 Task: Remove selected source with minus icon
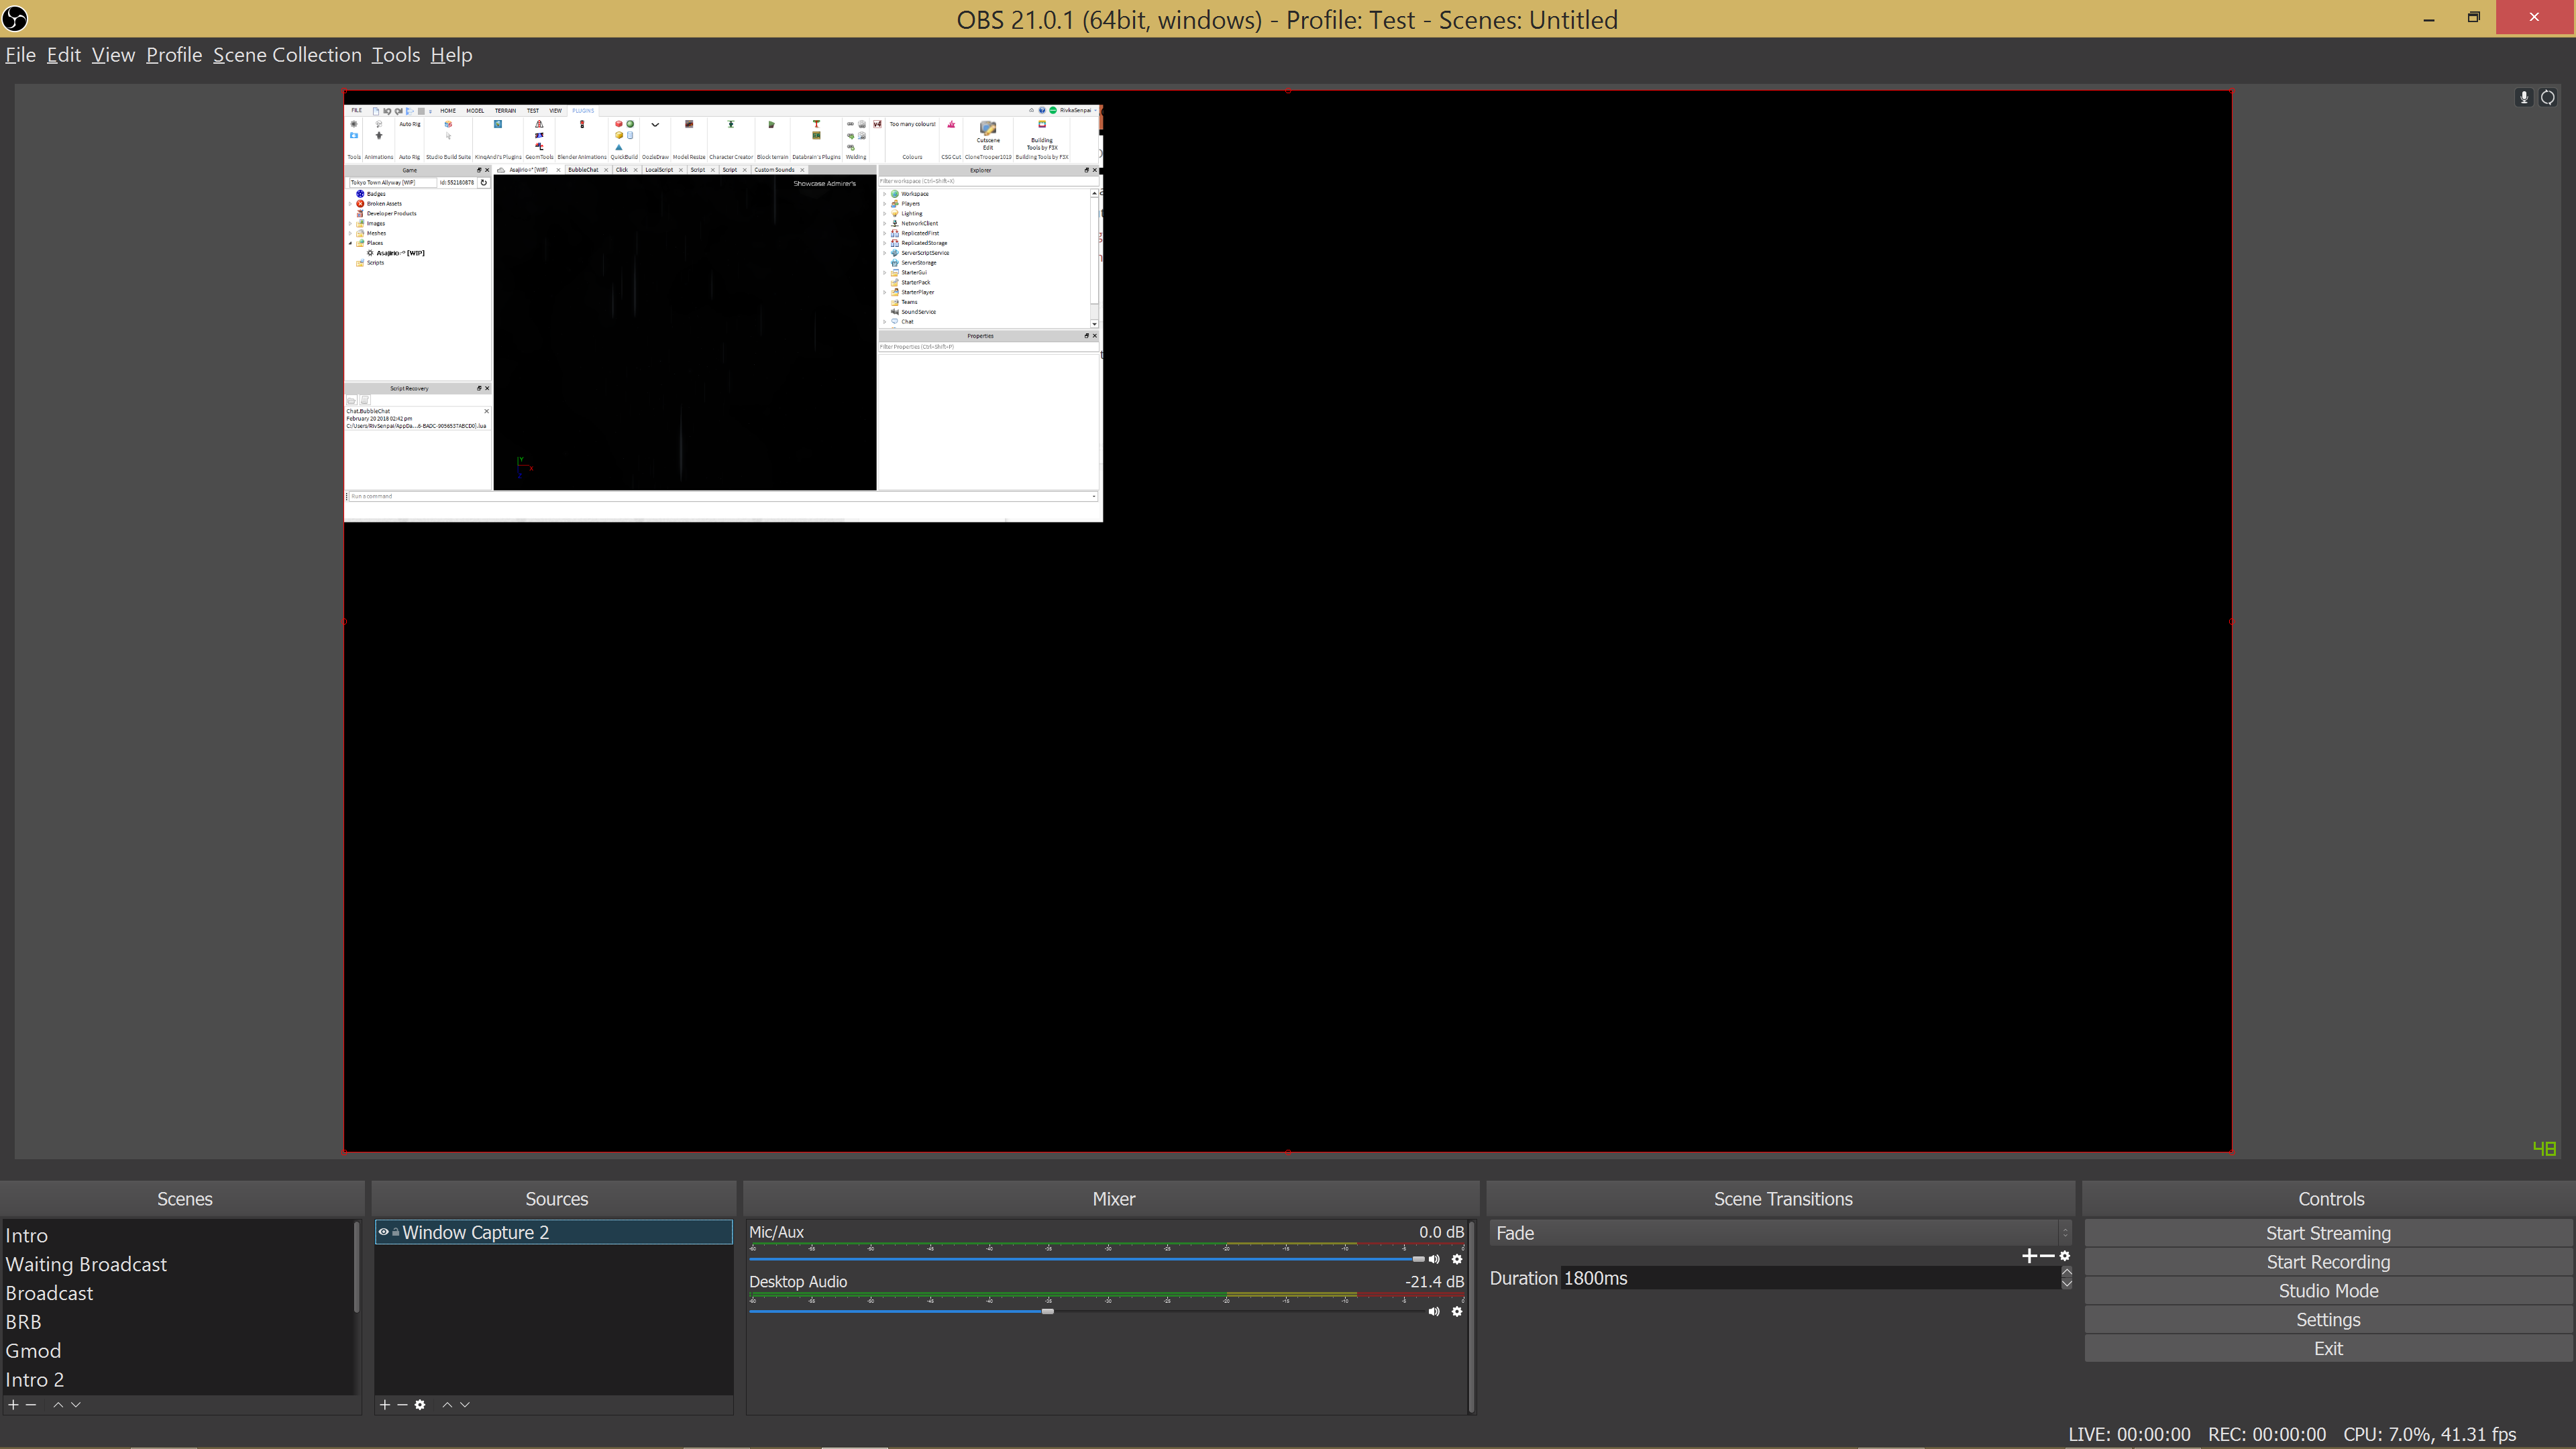tap(402, 1405)
